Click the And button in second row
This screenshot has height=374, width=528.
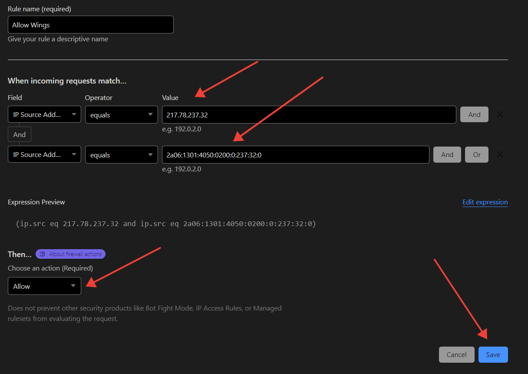coord(447,154)
